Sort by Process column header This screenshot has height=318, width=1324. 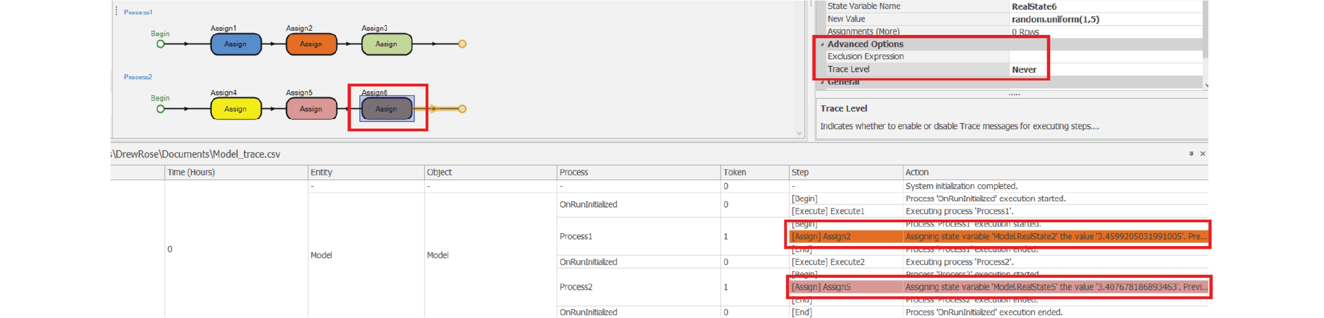[x=639, y=172]
